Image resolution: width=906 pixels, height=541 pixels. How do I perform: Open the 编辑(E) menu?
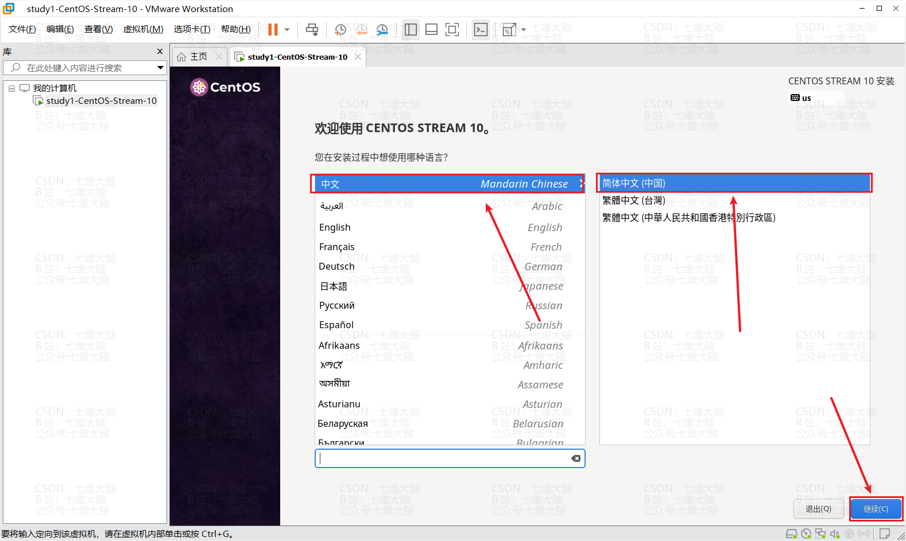point(60,29)
